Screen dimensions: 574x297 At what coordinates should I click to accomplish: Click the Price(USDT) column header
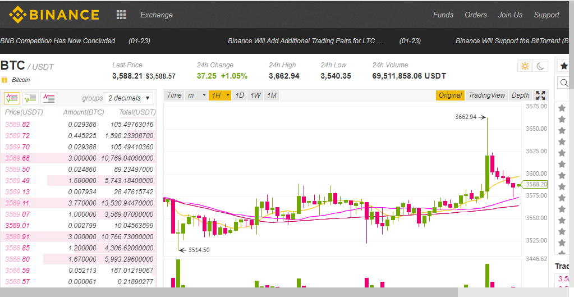(x=24, y=112)
